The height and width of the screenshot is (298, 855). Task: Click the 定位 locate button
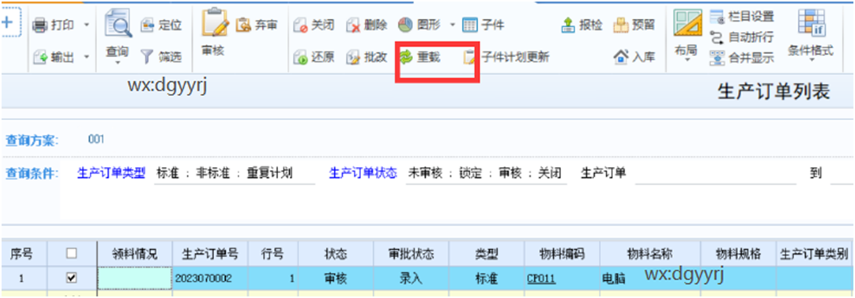pos(162,25)
